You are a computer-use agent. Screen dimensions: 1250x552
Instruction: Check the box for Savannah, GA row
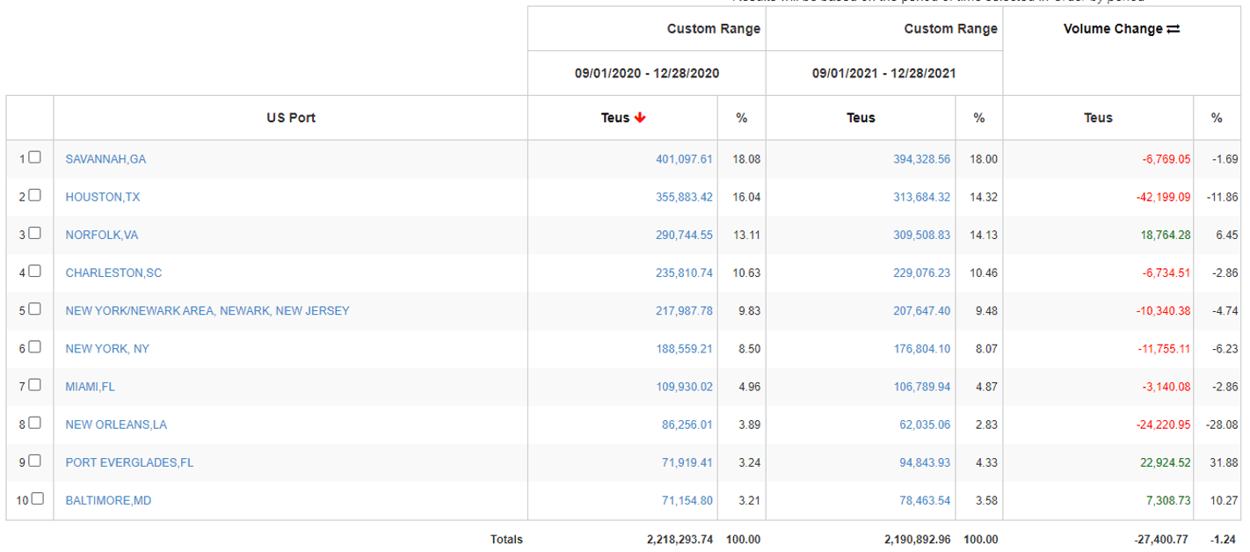coord(34,158)
